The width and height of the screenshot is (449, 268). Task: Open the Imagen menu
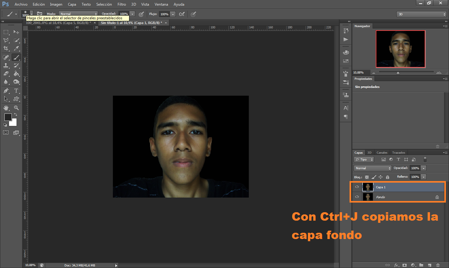56,4
